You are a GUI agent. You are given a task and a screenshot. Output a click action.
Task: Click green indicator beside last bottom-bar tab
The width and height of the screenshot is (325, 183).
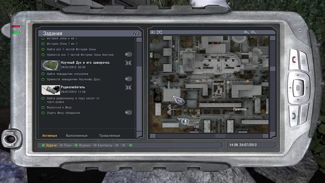point(131,145)
